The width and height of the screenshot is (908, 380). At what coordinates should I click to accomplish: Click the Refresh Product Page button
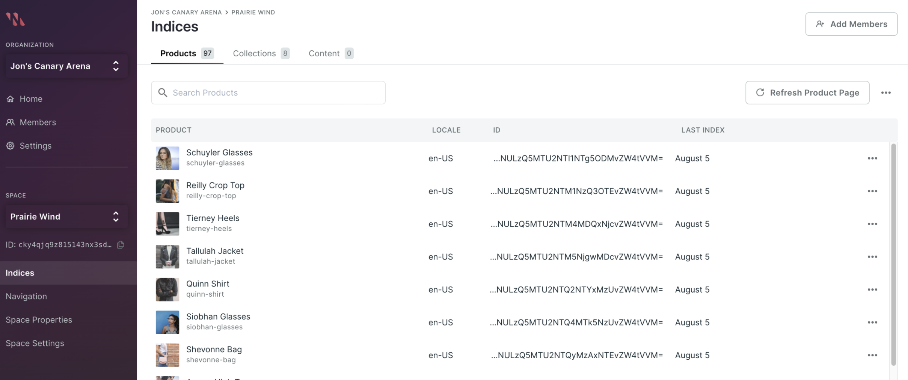pos(807,93)
